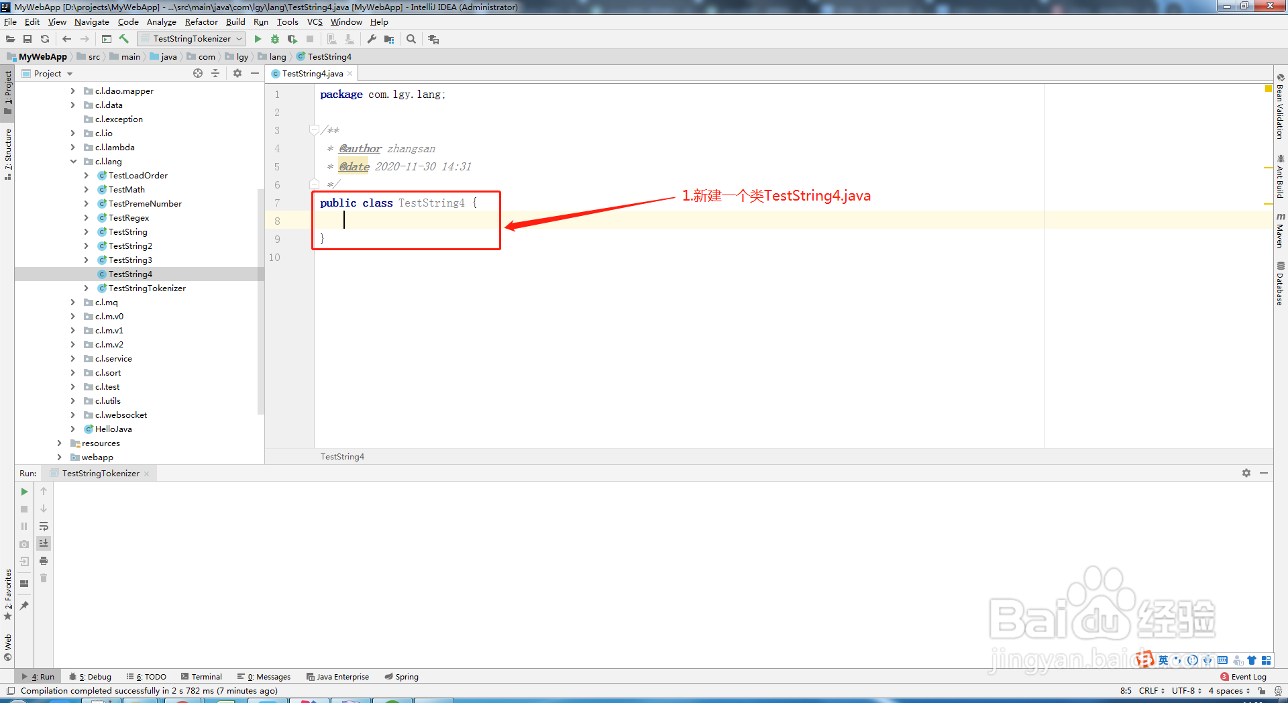Screen dimensions: 1288x703
Task: Open the Navigate menu
Action: [x=92, y=21]
